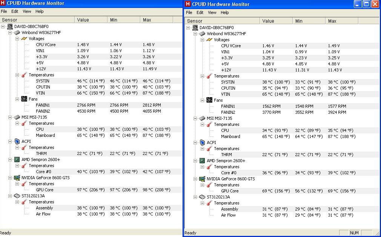Collapse the Voltages node in left window
Screen dimensions: 381x237
point(17,39)
